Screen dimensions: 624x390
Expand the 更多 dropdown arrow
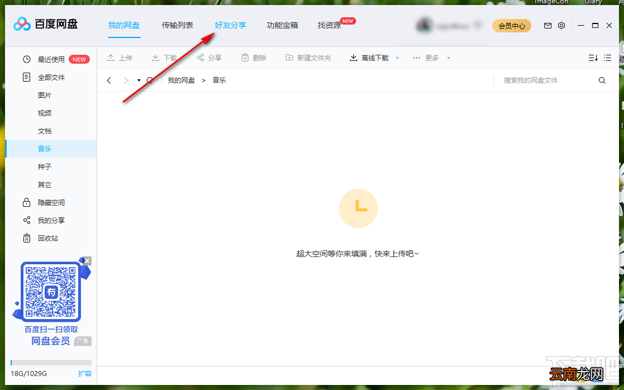pyautogui.click(x=449, y=58)
